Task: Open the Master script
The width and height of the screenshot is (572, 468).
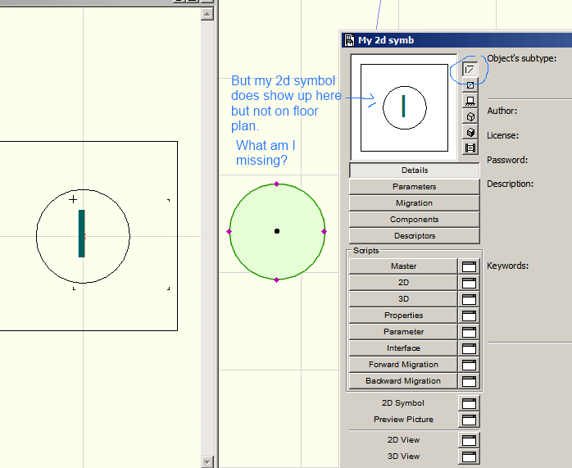Action: coord(403,266)
